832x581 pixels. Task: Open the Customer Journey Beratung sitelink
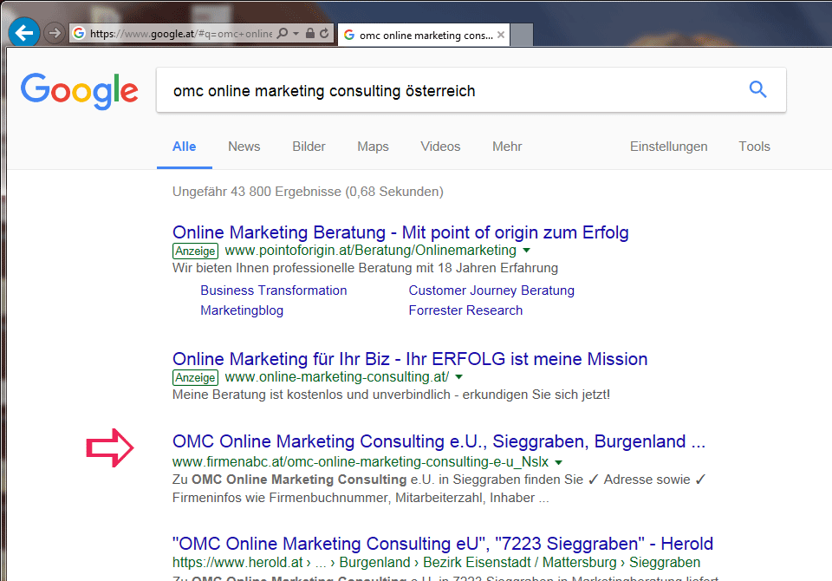(x=491, y=290)
